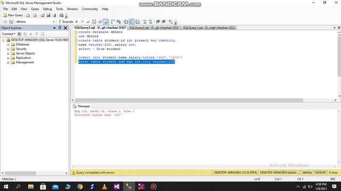341x191 pixels.
Task: Open the Community menu
Action: click(x=90, y=9)
